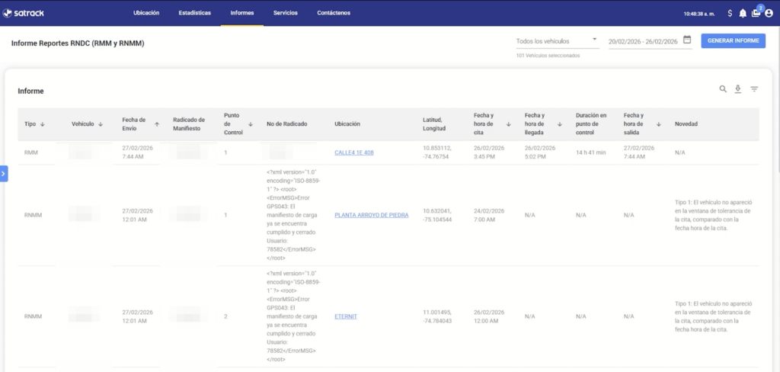780x372 pixels.
Task: Open the dollar billing icon
Action: [x=730, y=14]
